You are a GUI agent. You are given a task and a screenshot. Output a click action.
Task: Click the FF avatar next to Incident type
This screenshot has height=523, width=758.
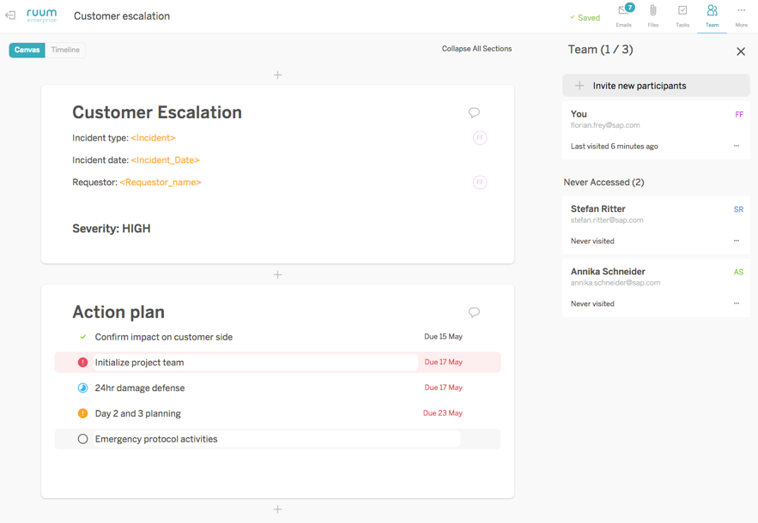[x=478, y=135]
